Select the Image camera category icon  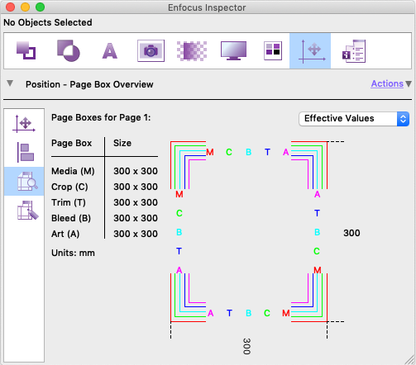(151, 50)
